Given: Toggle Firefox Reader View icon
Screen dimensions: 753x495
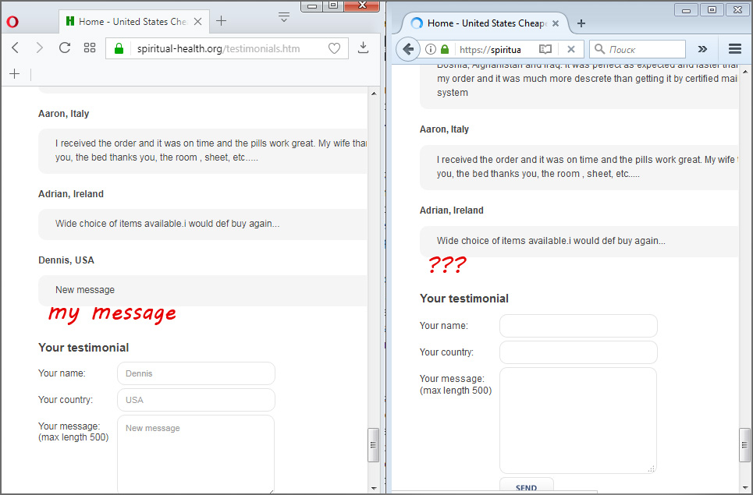Looking at the screenshot, I should 545,49.
